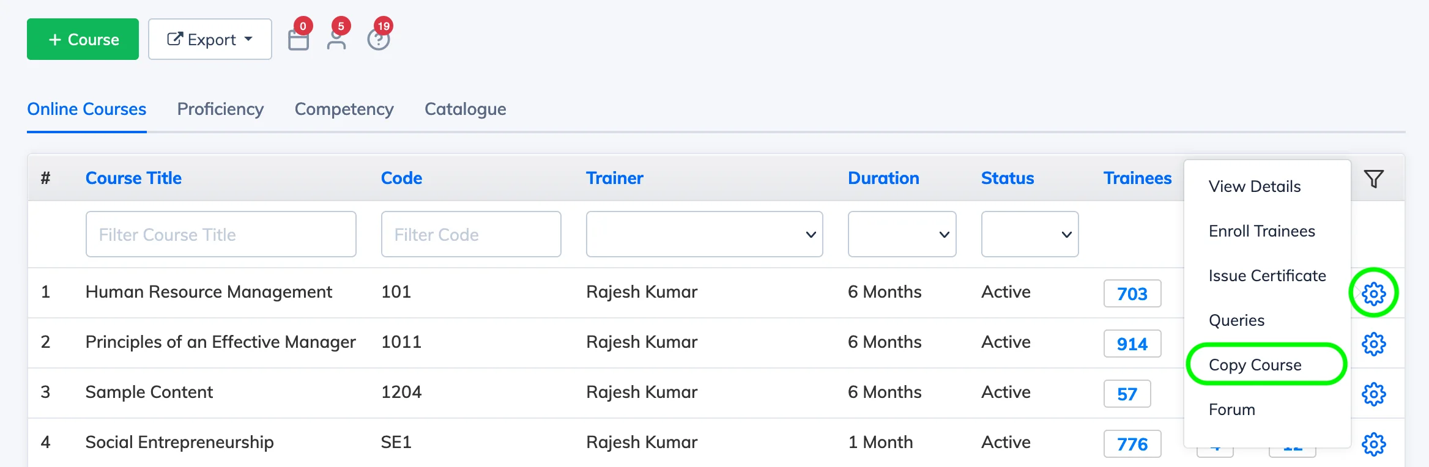This screenshot has height=467, width=1429.
Task: Choose Enroll Trainees from the menu
Action: 1261,231
